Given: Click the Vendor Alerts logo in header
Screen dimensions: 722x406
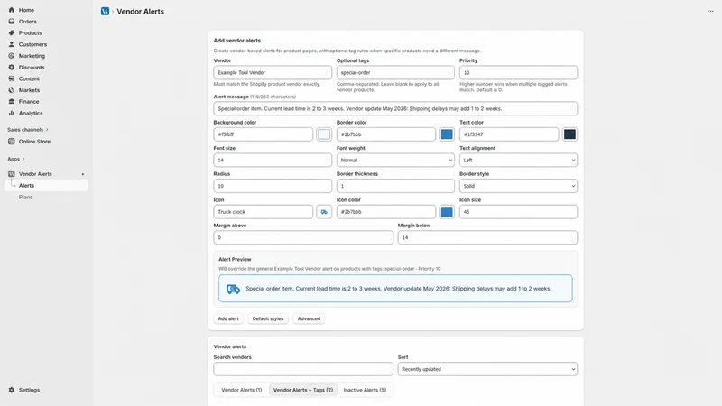Looking at the screenshot, I should click(x=105, y=12).
